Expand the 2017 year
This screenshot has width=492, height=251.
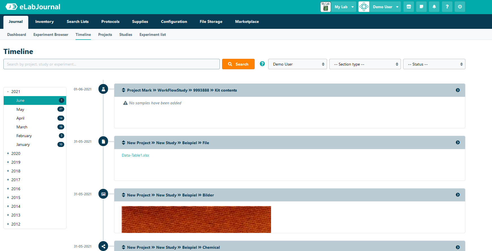click(8, 180)
